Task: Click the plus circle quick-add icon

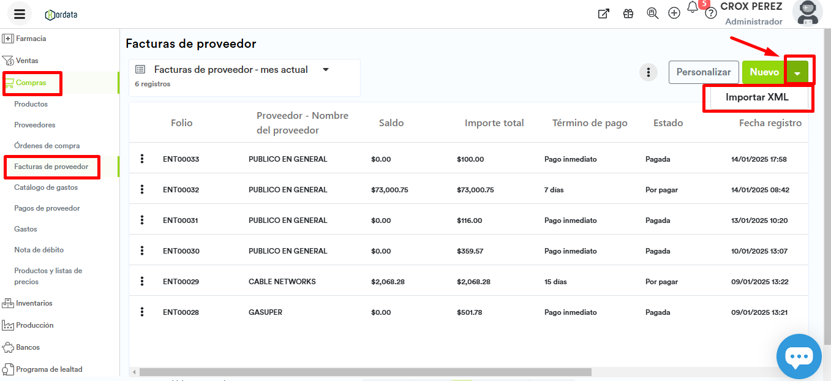Action: coord(674,13)
